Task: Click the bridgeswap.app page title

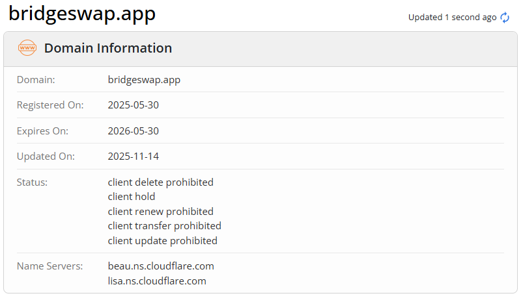Action: tap(82, 14)
